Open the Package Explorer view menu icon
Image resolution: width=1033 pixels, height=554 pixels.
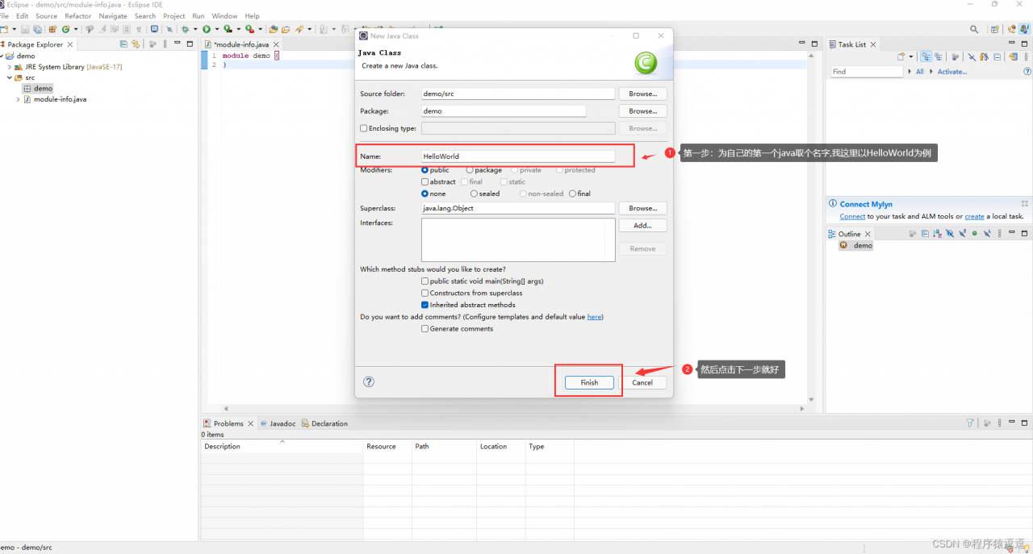[x=165, y=44]
